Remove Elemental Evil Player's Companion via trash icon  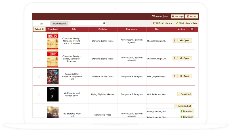[174, 76]
